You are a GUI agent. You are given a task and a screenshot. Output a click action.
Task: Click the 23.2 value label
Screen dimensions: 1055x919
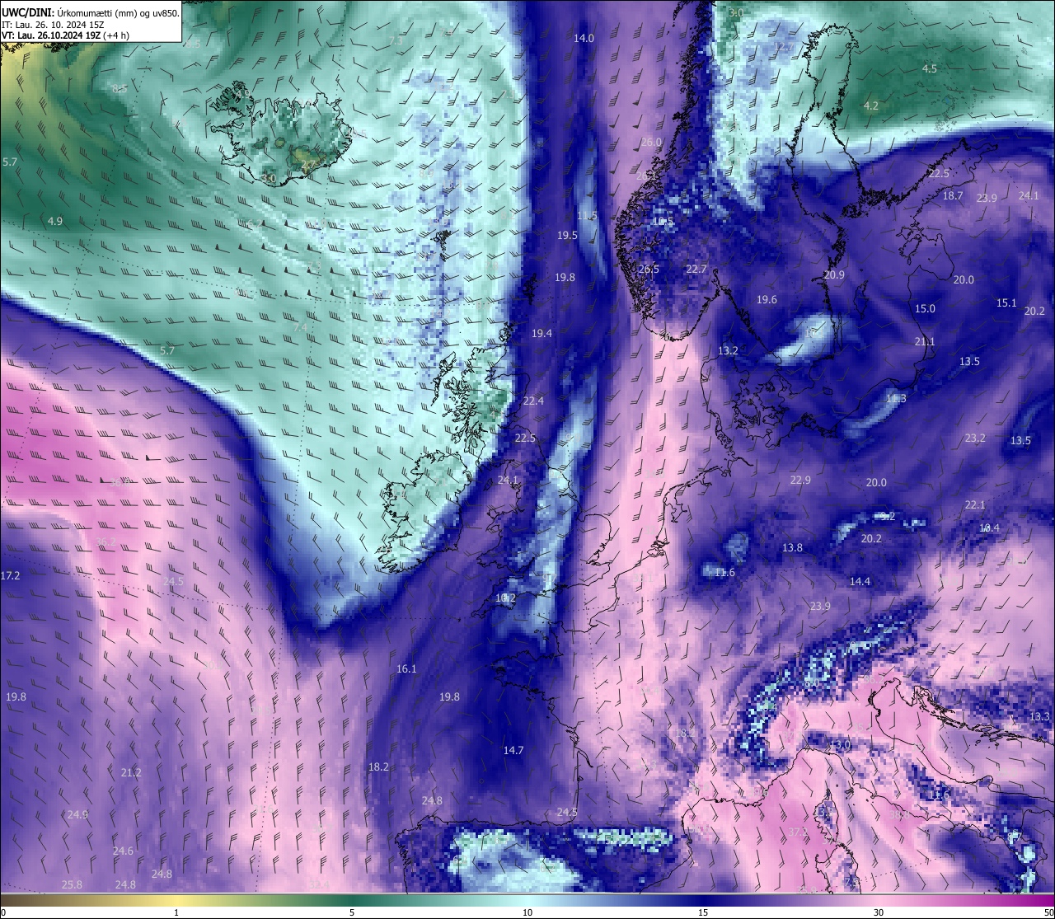(975, 438)
